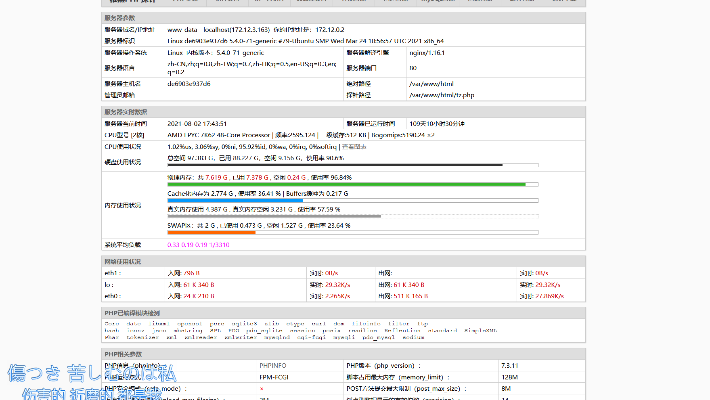This screenshot has width=710, height=400.
Task: Click the 'lo :' interface label
Action: (x=109, y=285)
